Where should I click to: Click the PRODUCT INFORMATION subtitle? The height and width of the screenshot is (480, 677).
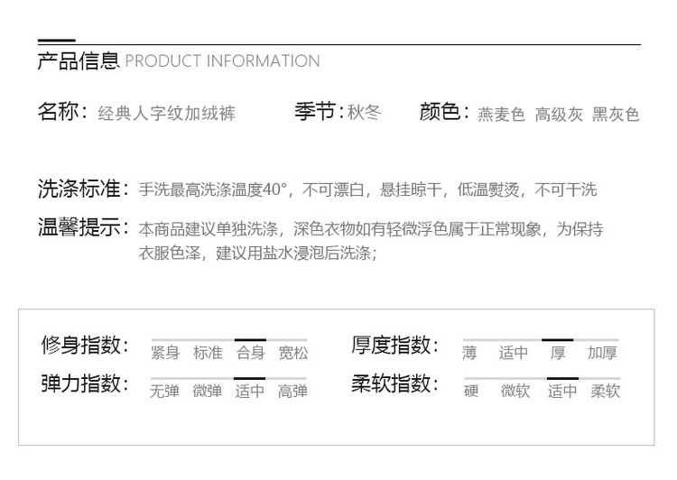pos(222,60)
